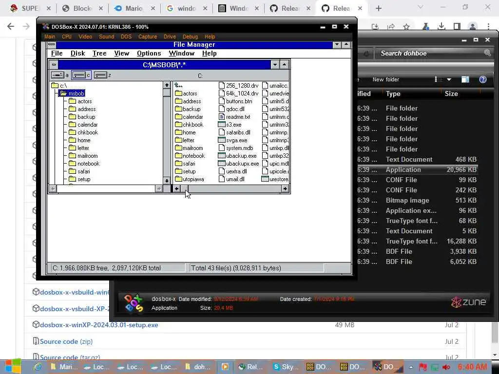499x374 pixels.
Task: Select chkbook folder in directory tree
Action: click(x=83, y=132)
